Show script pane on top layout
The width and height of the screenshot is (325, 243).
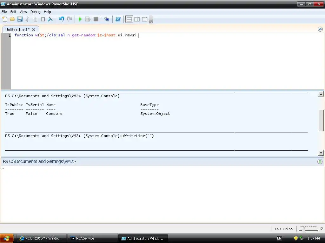pyautogui.click(x=129, y=19)
